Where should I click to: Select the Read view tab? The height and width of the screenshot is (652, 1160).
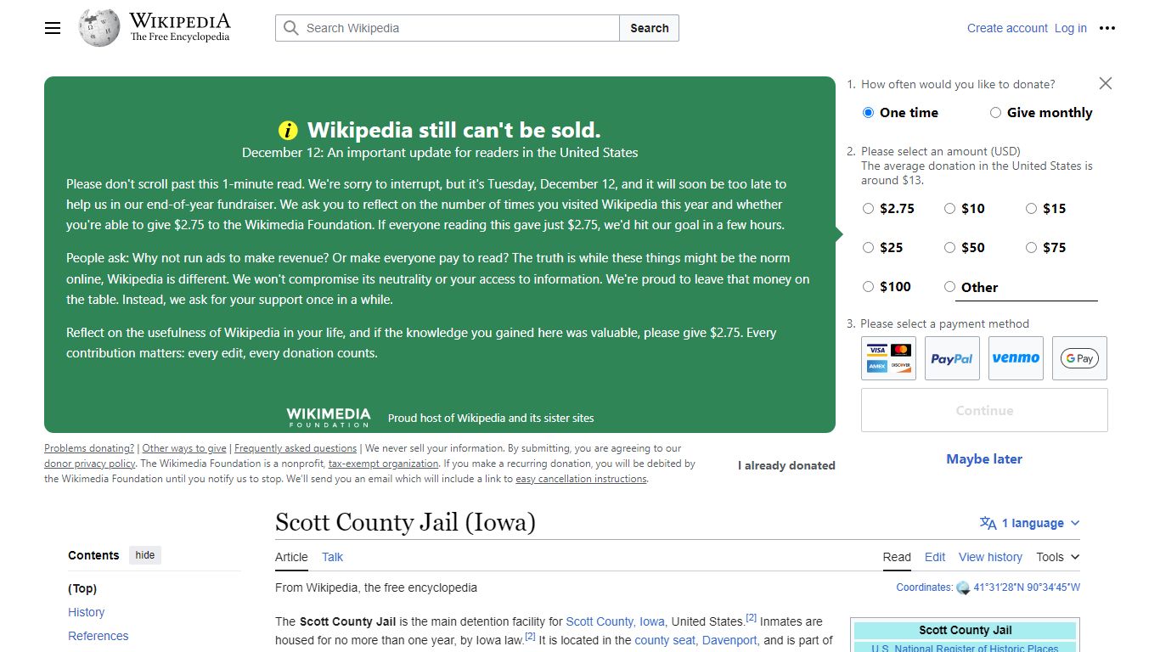[897, 557]
